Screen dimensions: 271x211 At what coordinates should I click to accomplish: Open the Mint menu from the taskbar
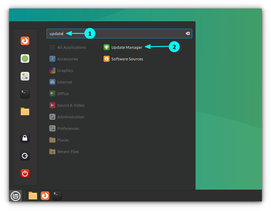click(x=15, y=196)
